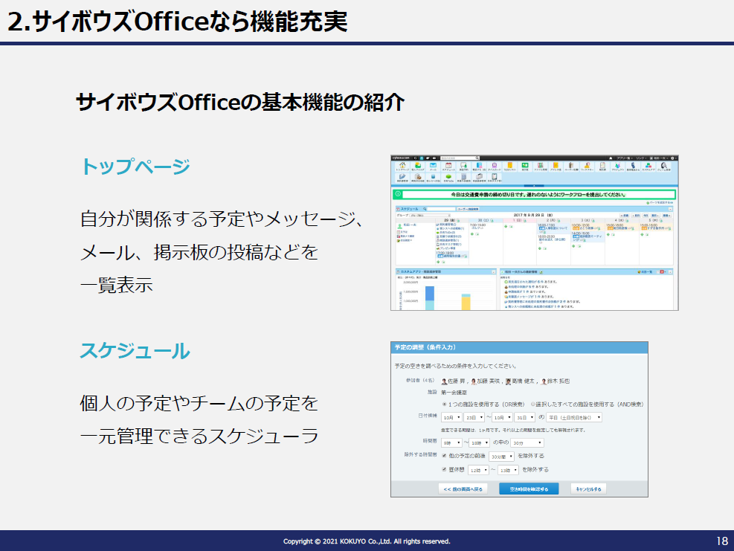Open the facility reservation icon in app menu

coord(463,165)
